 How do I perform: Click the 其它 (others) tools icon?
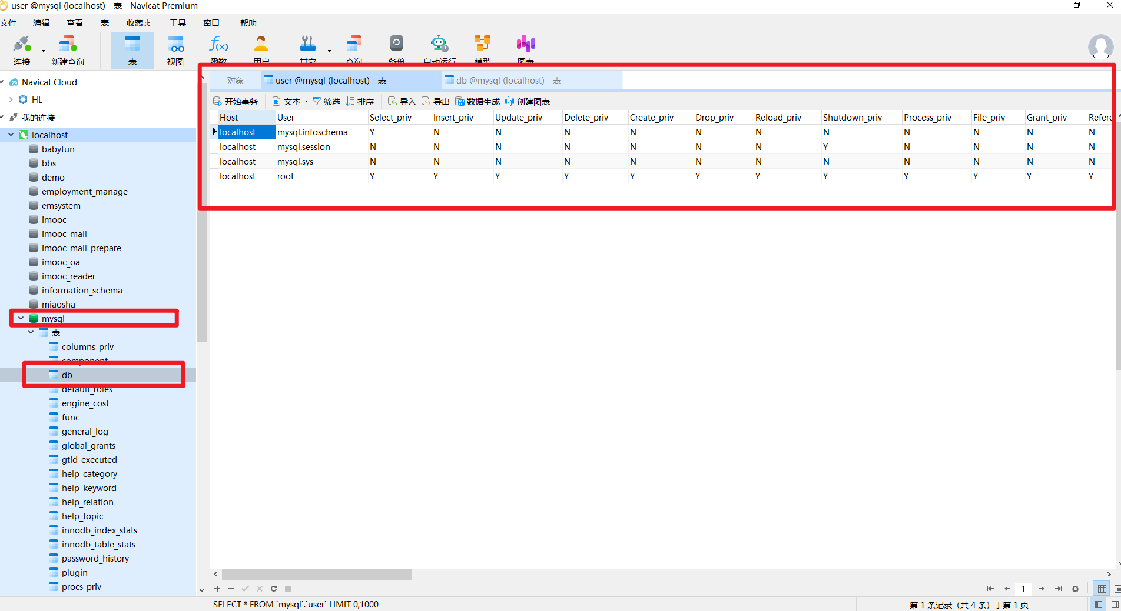click(x=307, y=44)
